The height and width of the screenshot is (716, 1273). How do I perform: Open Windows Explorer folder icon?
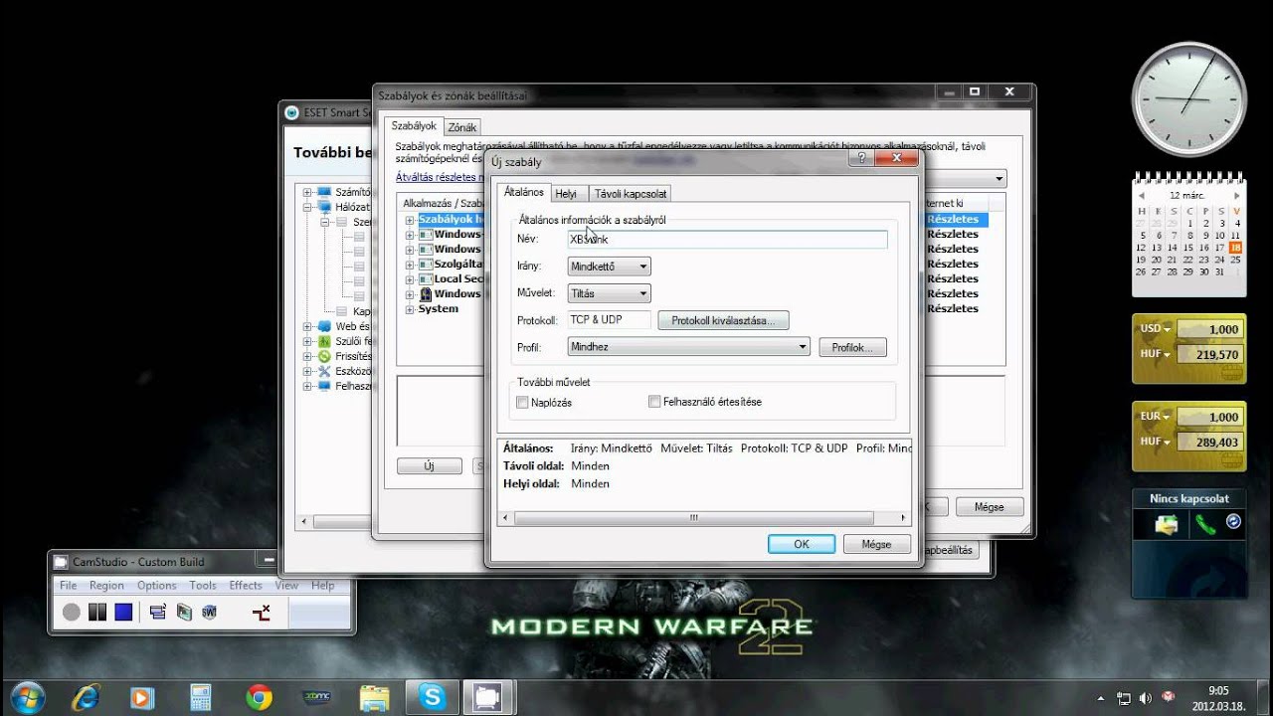pyautogui.click(x=375, y=697)
